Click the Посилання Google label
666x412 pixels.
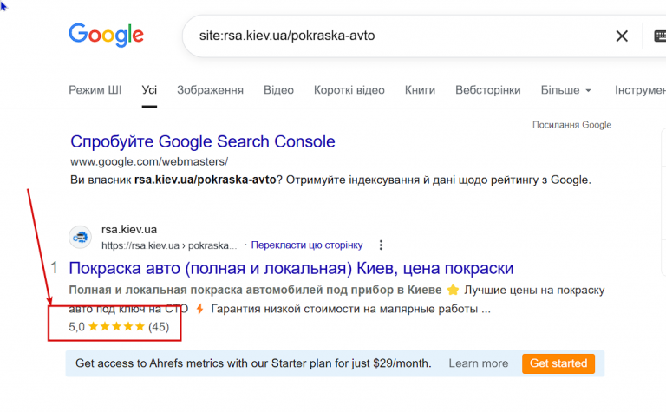tap(571, 125)
